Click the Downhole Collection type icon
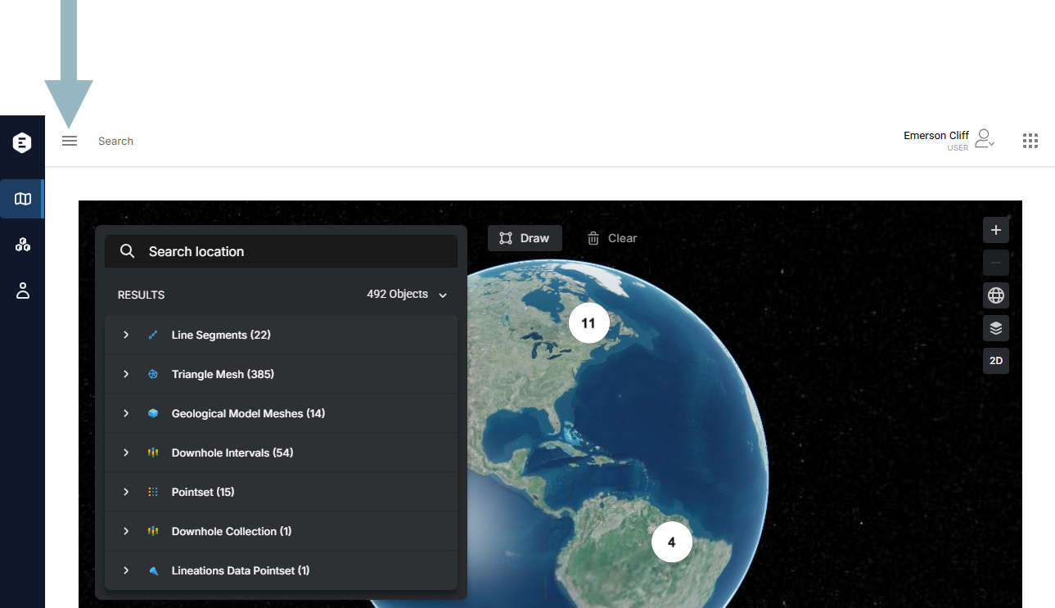1055x608 pixels. tap(153, 531)
